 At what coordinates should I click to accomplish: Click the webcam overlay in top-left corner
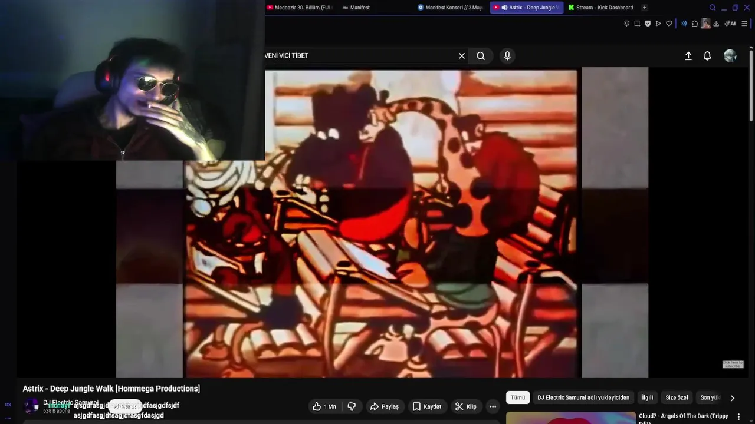point(132,80)
